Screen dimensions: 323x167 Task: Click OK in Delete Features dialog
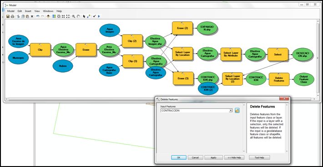(x=179, y=157)
